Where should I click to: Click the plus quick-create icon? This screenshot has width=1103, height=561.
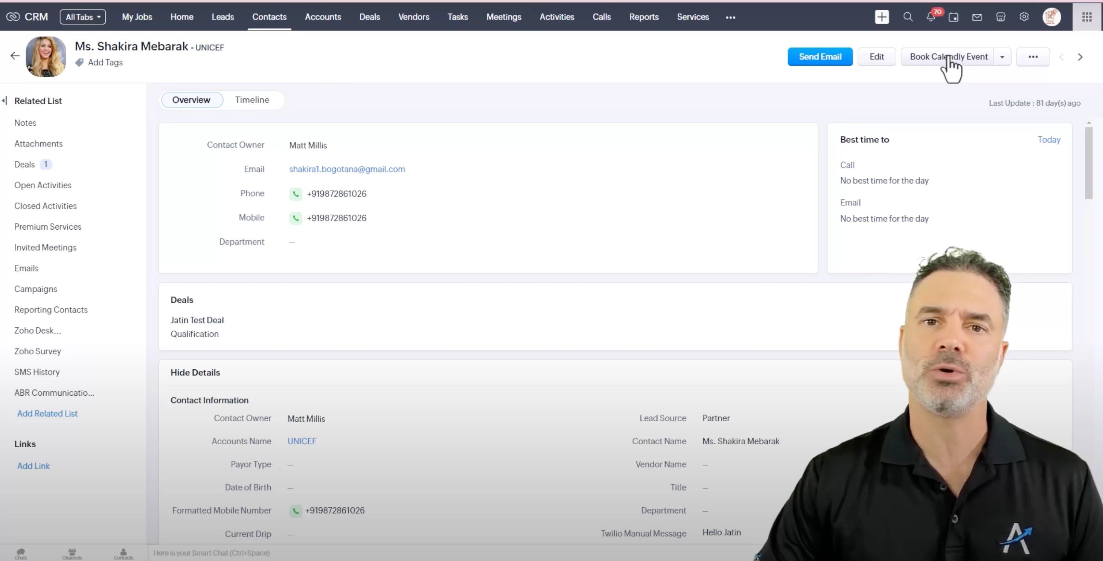tap(882, 17)
